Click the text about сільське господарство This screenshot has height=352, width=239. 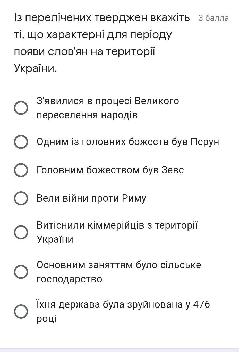tap(119, 272)
